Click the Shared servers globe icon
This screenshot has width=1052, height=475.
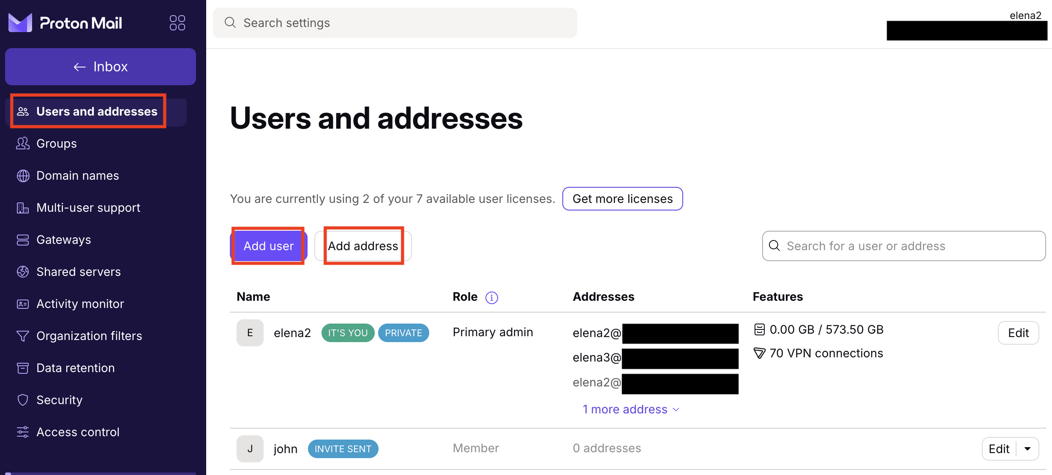(23, 272)
